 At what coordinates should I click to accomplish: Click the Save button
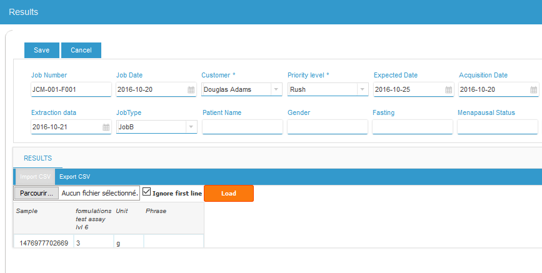point(41,50)
